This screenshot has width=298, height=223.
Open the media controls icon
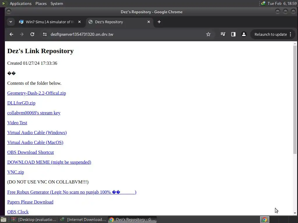223,34
